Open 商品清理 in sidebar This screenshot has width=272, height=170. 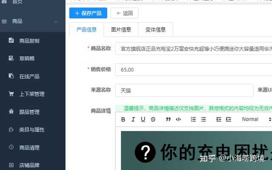pyautogui.click(x=29, y=147)
